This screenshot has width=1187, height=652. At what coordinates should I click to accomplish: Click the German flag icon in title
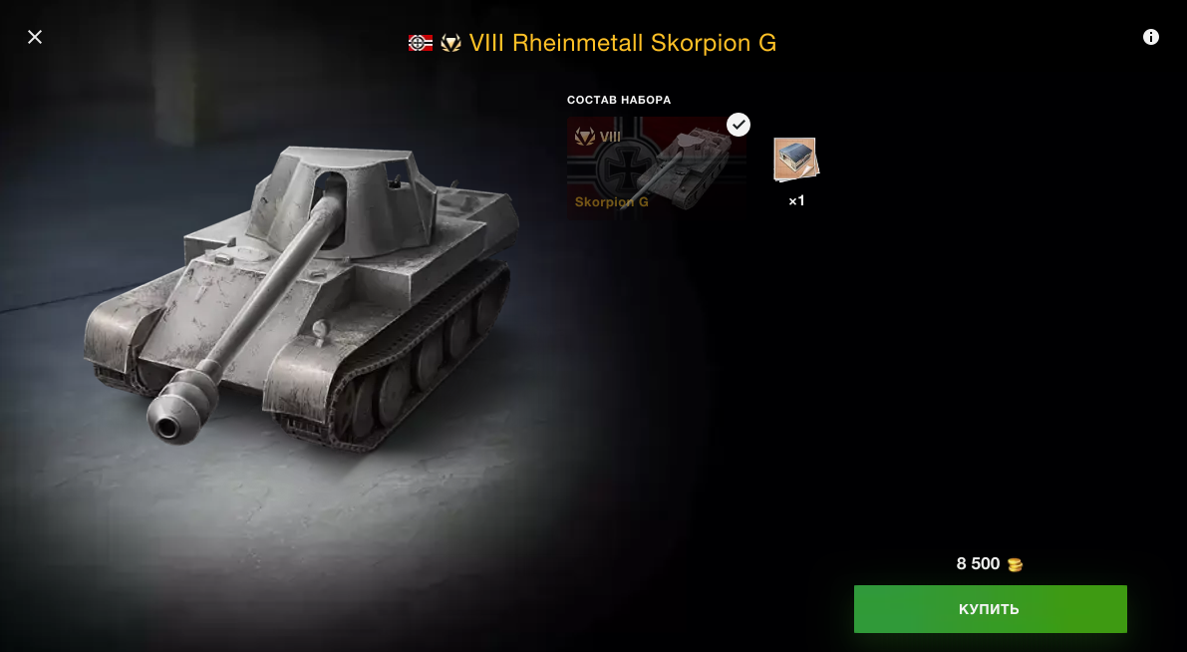(x=421, y=43)
